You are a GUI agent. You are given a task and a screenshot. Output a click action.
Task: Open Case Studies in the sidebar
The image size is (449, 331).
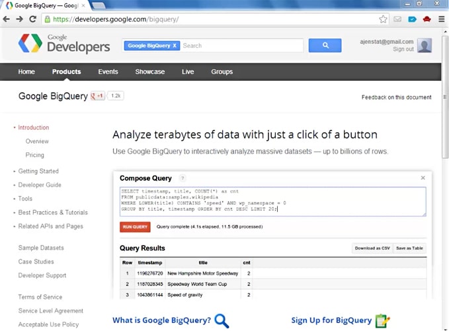point(36,261)
